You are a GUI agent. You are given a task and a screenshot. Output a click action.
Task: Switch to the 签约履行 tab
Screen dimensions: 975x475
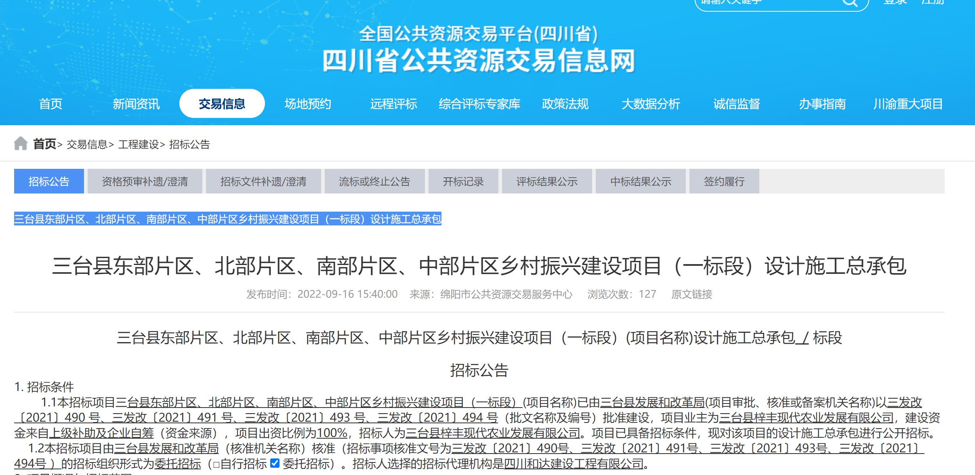click(x=724, y=181)
